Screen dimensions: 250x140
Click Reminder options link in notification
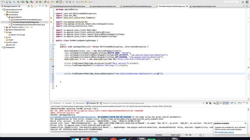[x=227, y=132]
